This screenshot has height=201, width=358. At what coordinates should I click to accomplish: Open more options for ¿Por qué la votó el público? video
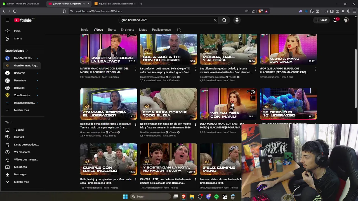tap(315, 69)
